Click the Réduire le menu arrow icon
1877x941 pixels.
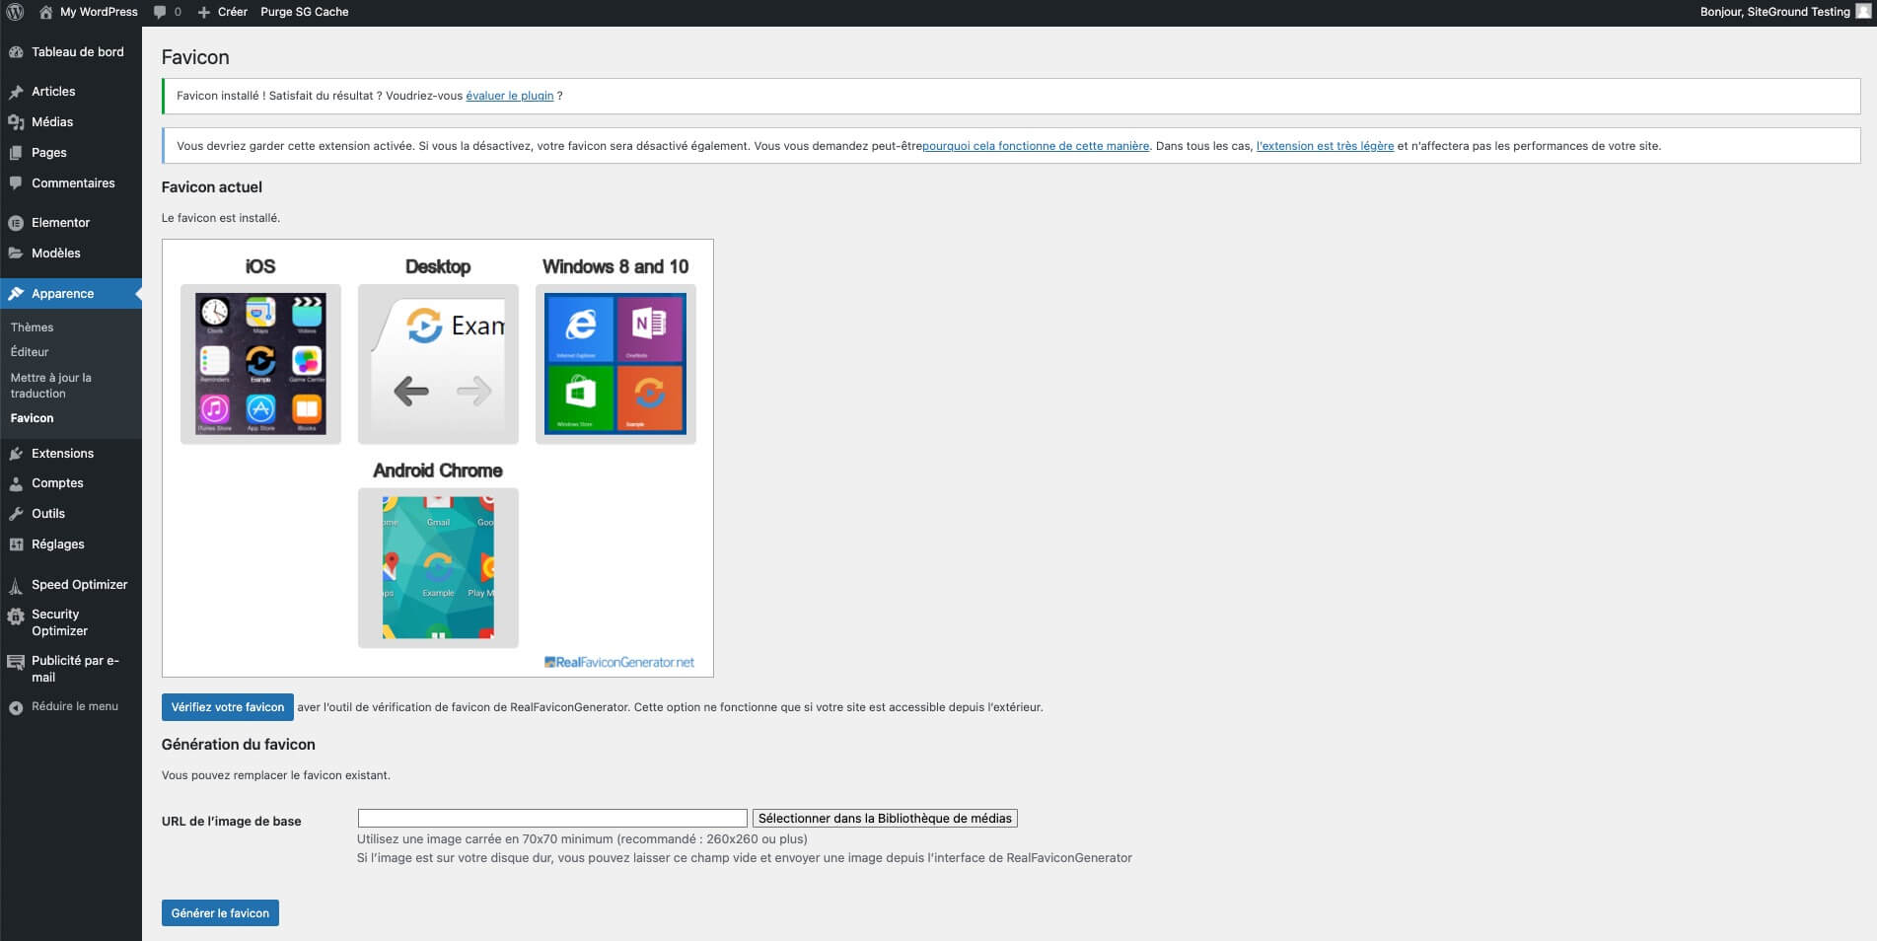[16, 708]
